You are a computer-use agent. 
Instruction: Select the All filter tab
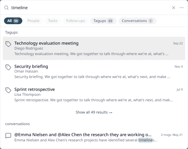click(x=13, y=21)
